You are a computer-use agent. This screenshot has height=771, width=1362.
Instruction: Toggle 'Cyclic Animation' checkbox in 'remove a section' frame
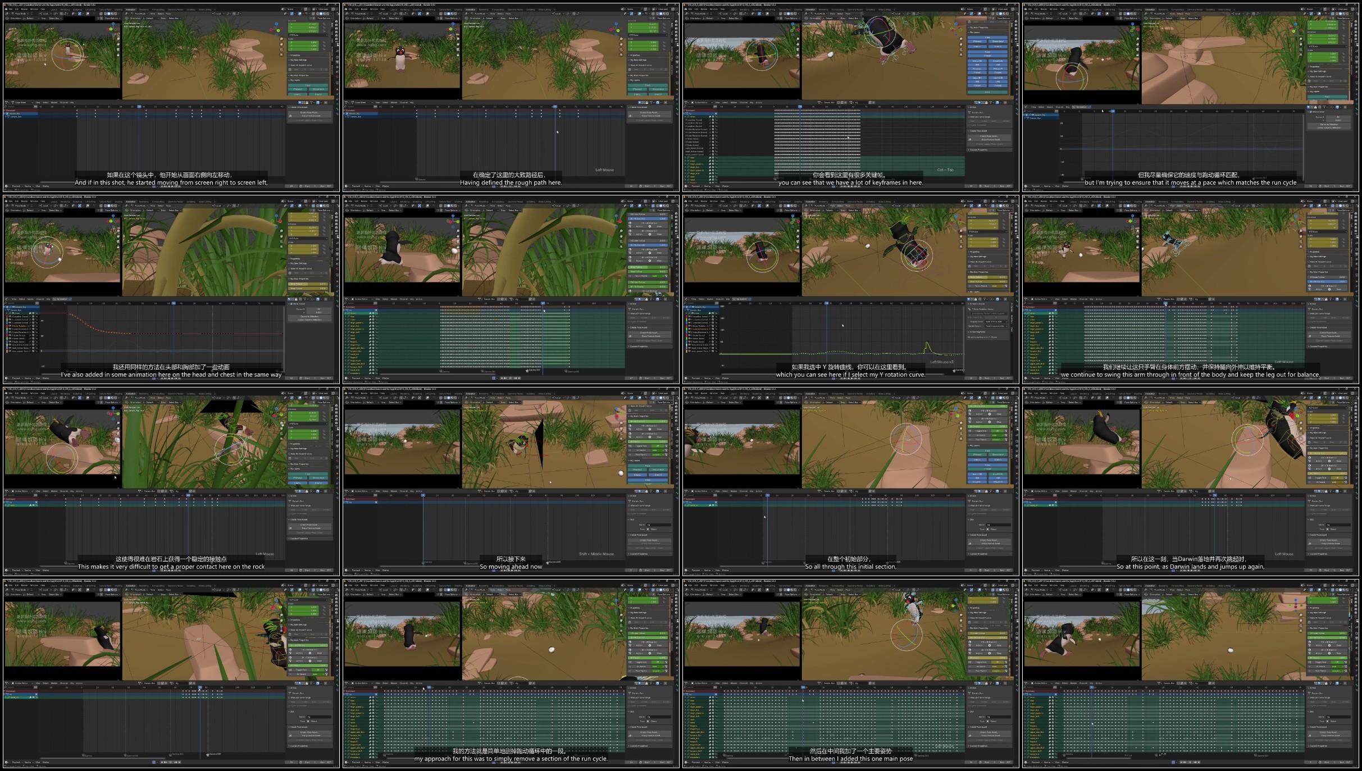630,706
